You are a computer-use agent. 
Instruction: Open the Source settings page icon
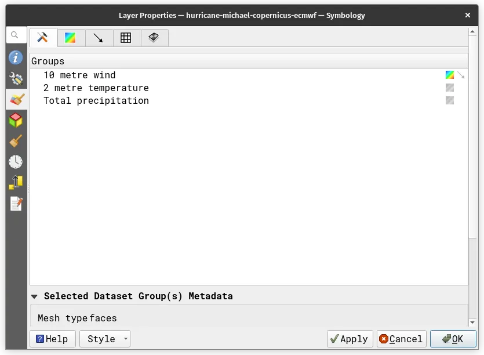point(16,79)
